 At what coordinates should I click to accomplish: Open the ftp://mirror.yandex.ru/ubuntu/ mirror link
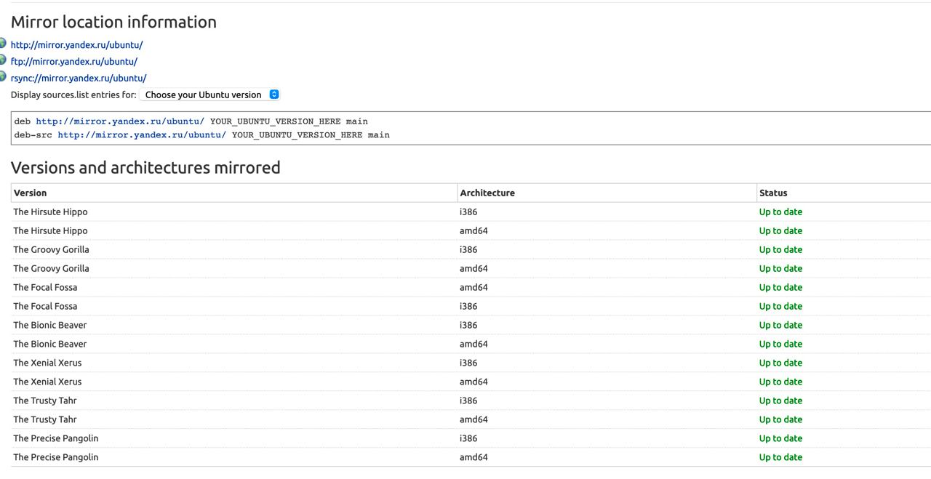pos(73,61)
